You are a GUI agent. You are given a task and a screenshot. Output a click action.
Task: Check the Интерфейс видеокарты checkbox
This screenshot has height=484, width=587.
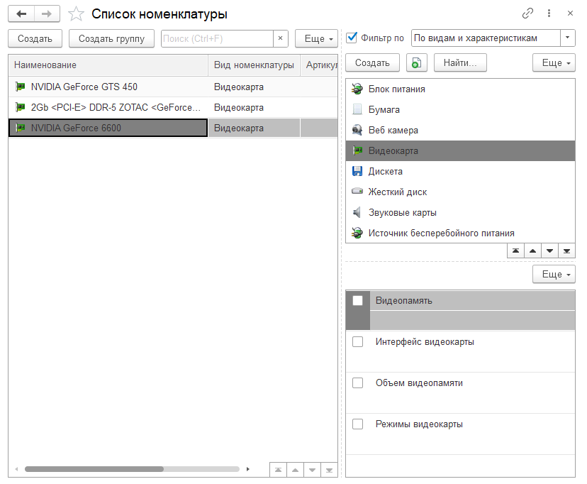[358, 342]
